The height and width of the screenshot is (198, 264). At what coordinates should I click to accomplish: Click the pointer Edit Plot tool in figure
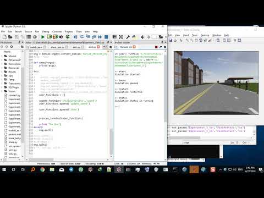182,40
